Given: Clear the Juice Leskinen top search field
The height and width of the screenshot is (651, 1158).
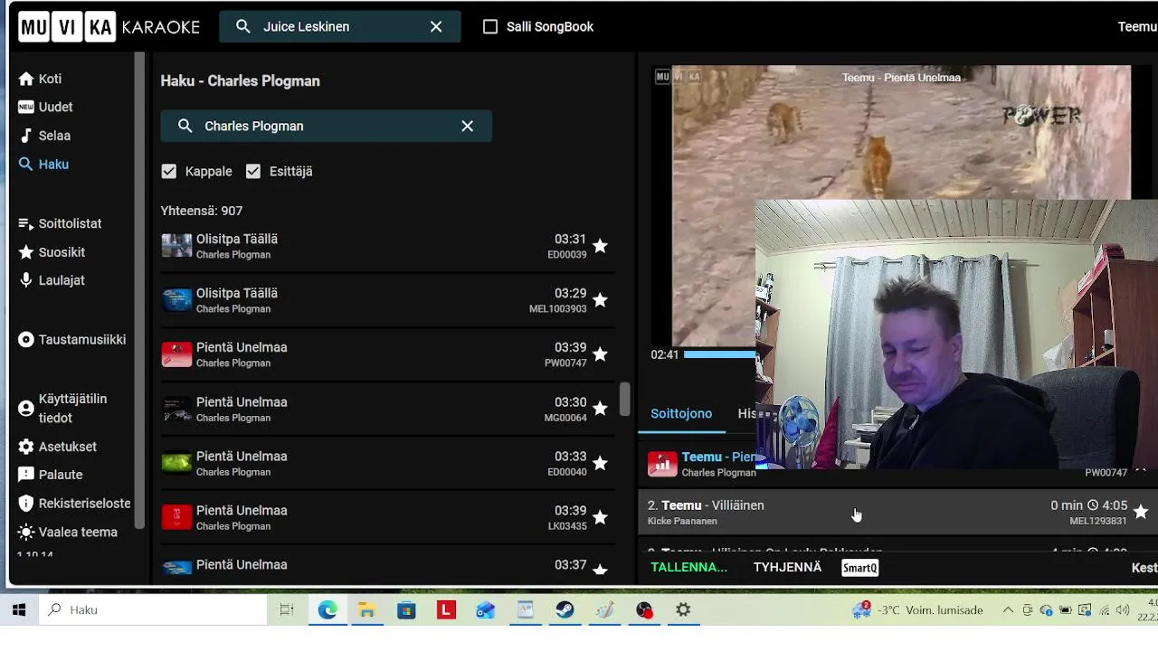Looking at the screenshot, I should point(436,27).
